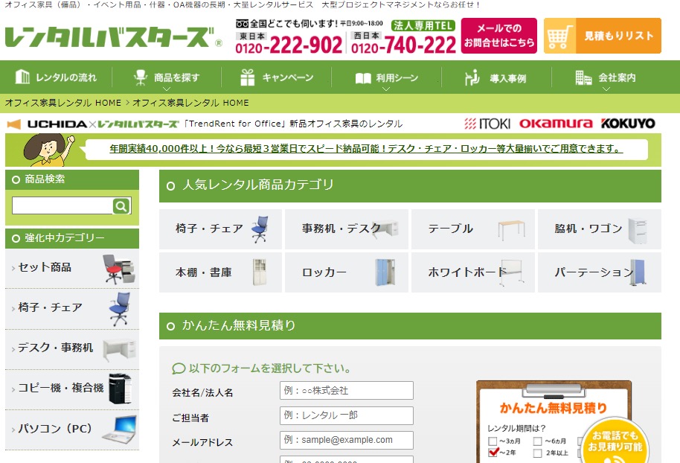Open the 見積もりリスト button
The height and width of the screenshot is (463, 680).
pyautogui.click(x=603, y=36)
